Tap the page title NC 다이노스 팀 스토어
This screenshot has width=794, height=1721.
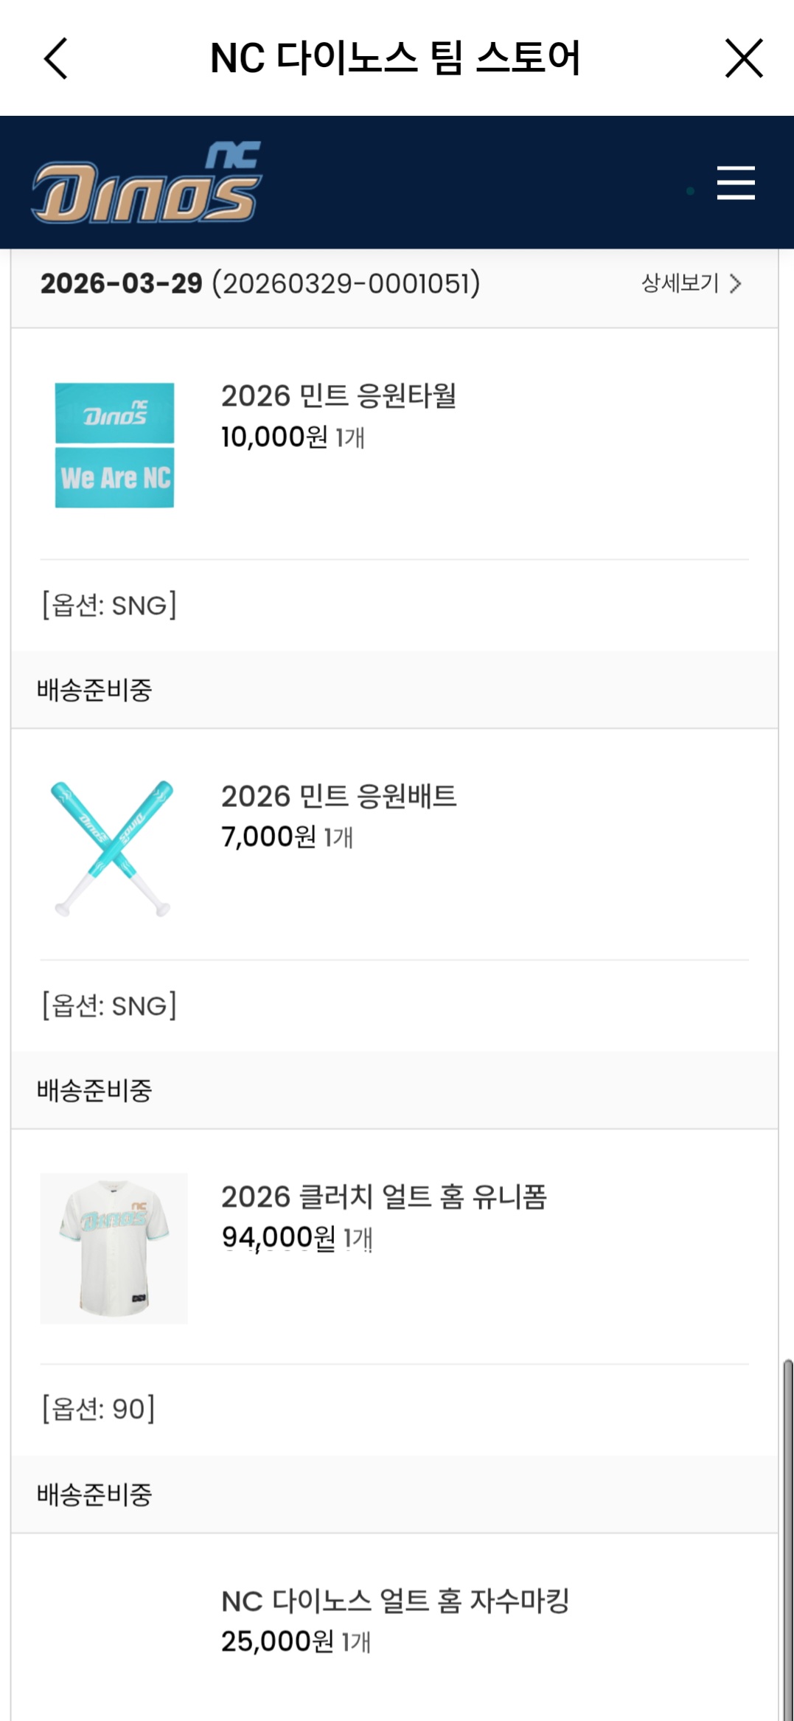coord(395,58)
